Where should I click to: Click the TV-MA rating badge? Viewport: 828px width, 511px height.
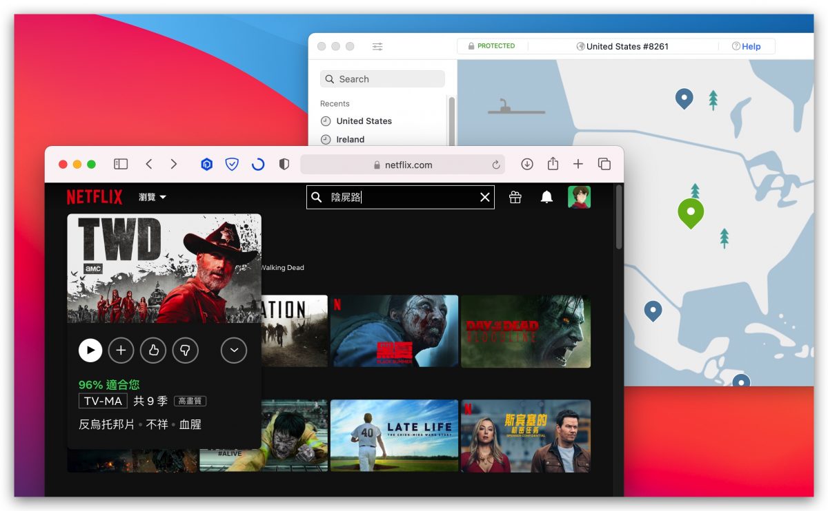103,401
